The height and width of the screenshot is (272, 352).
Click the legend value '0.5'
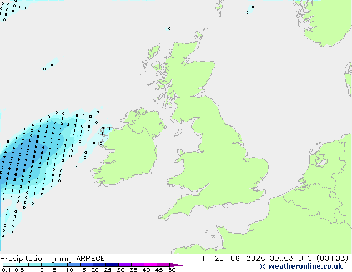(19, 270)
